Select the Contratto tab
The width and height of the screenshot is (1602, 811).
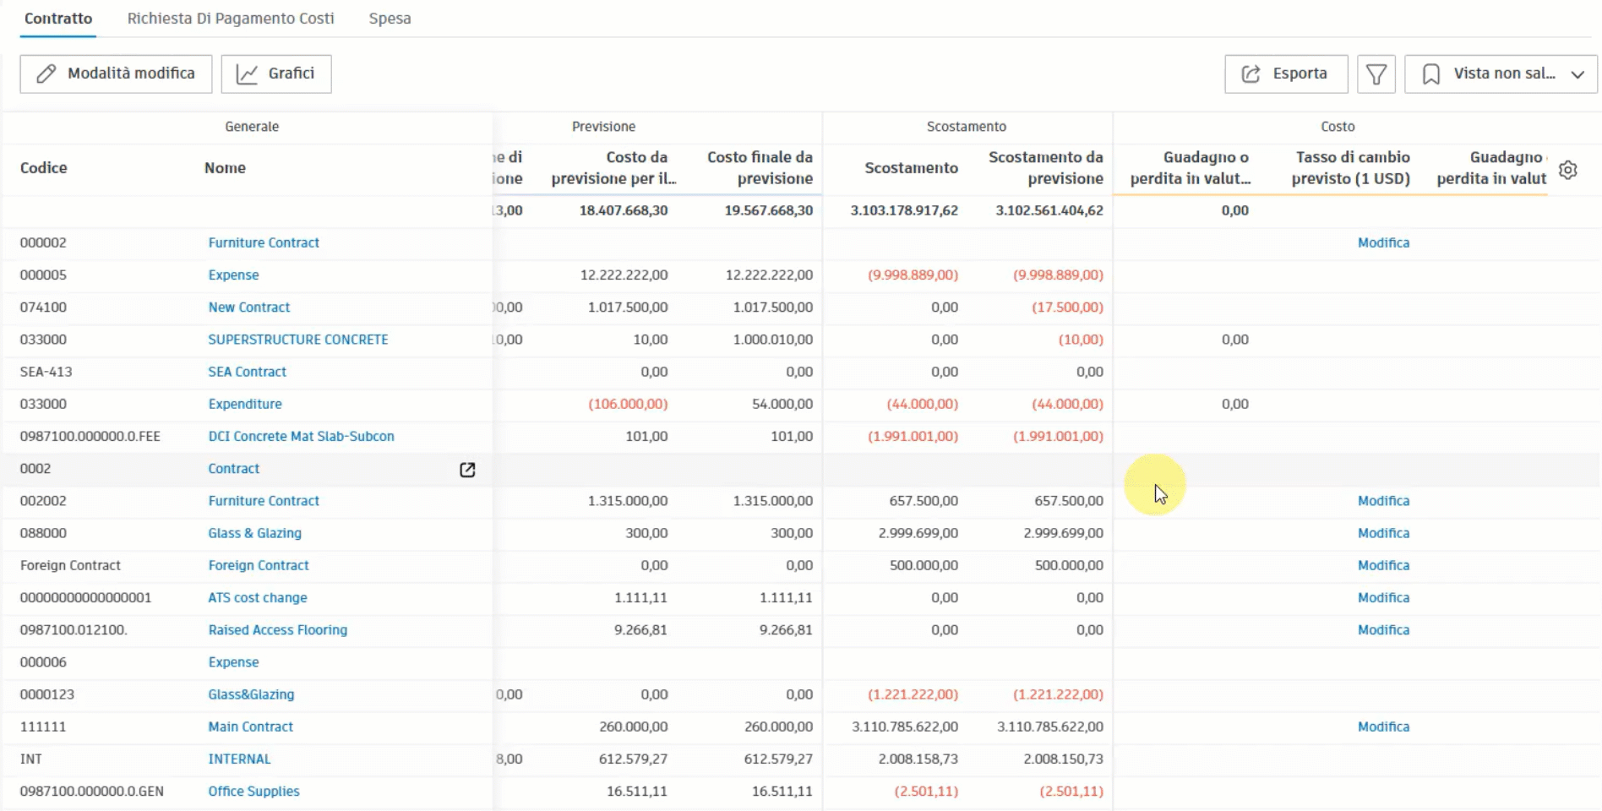(x=57, y=18)
